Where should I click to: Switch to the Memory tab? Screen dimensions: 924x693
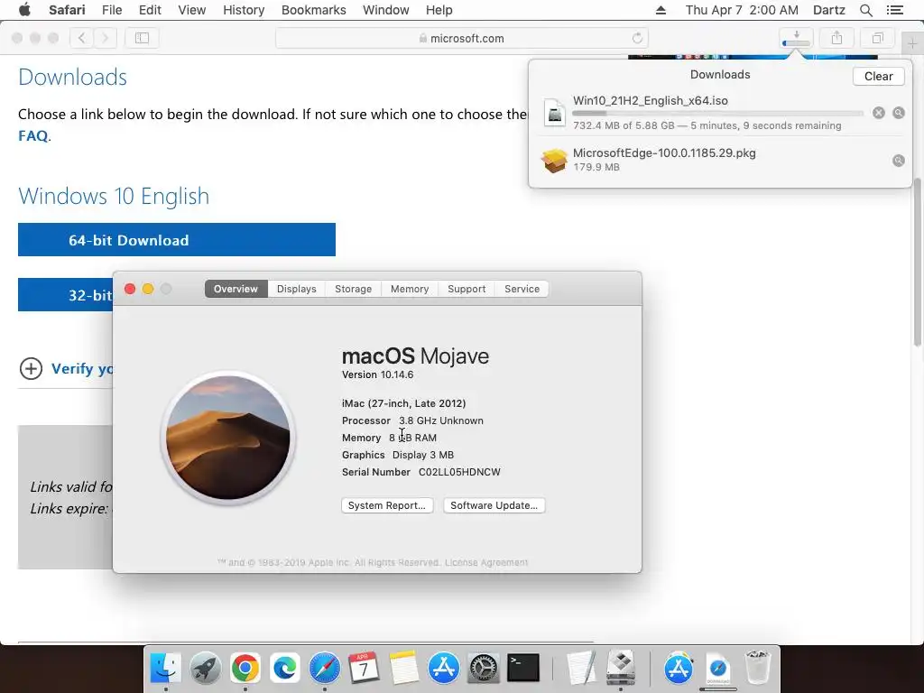tap(410, 289)
